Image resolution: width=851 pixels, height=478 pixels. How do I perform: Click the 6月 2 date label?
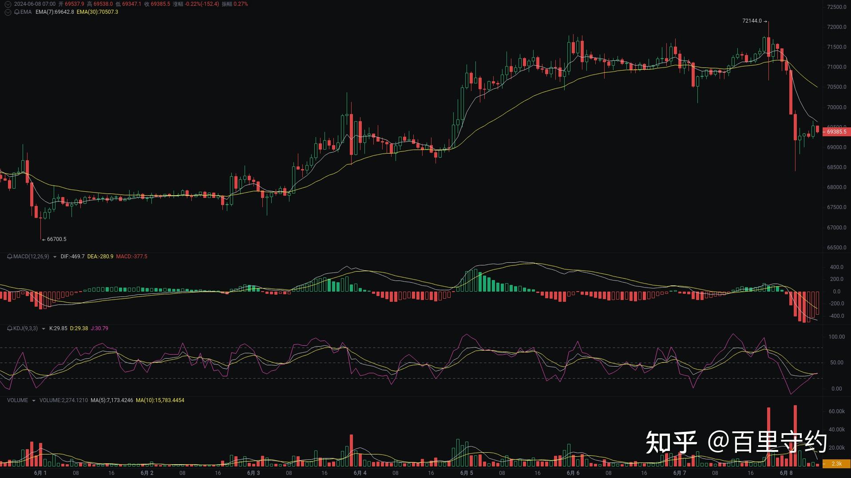point(147,473)
